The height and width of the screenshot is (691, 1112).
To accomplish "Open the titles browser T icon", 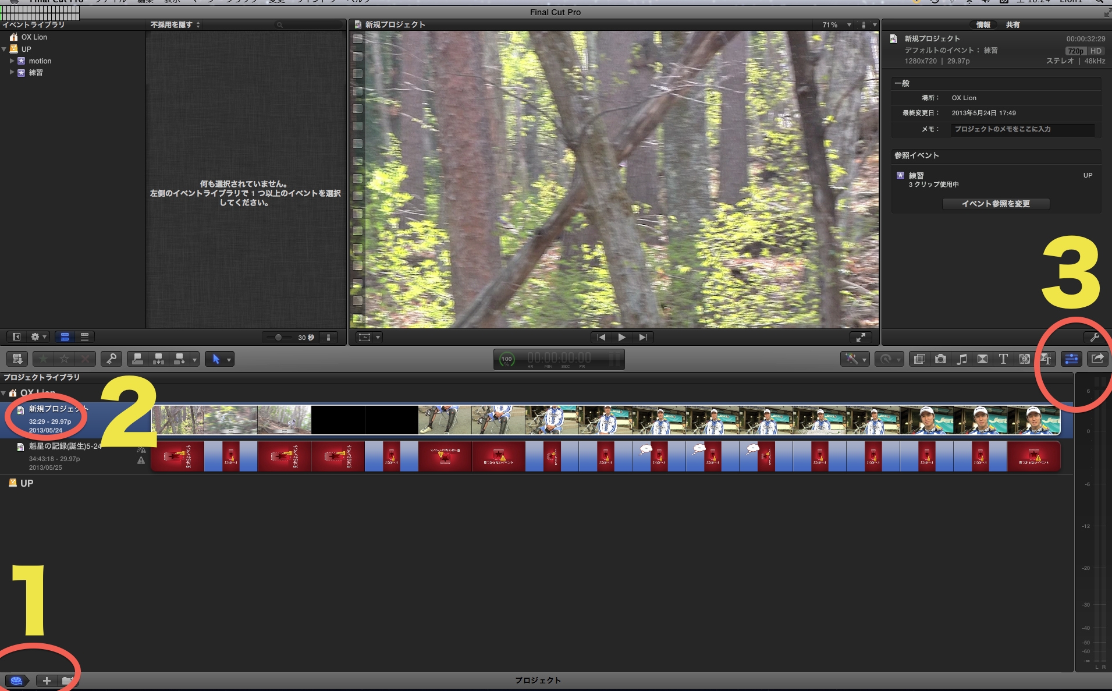I will 1003,359.
